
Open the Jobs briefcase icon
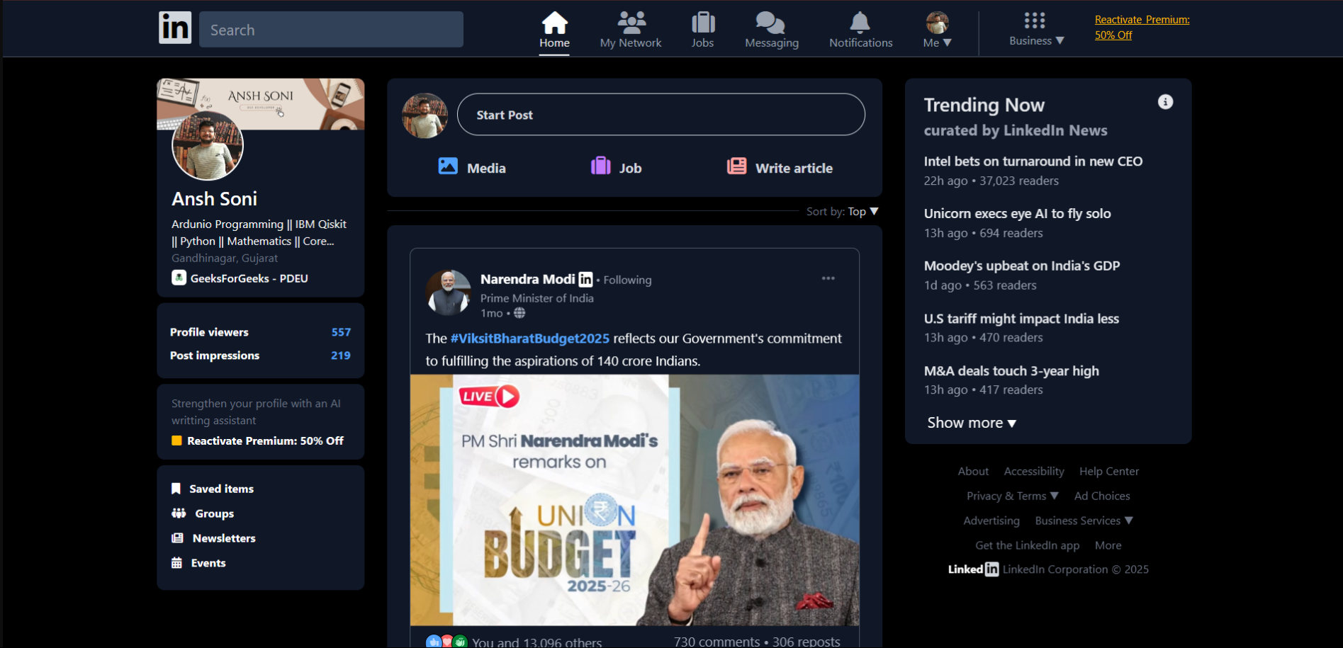click(x=702, y=23)
